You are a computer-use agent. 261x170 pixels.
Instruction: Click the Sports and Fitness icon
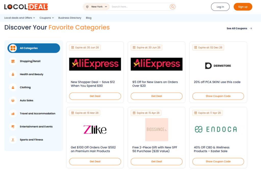[x=13, y=140]
